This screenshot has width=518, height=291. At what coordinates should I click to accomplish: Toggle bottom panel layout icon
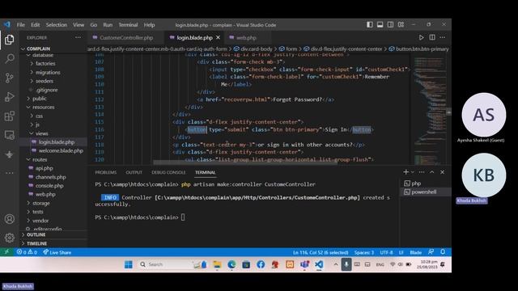380,24
